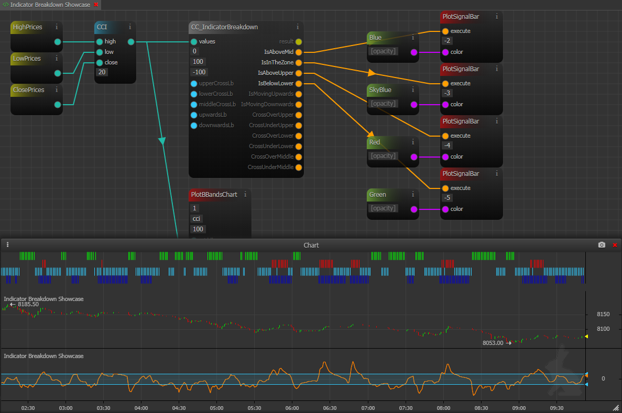This screenshot has width=622, height=413.
Task: Open info icon on LowPrices node
Action: click(x=57, y=58)
